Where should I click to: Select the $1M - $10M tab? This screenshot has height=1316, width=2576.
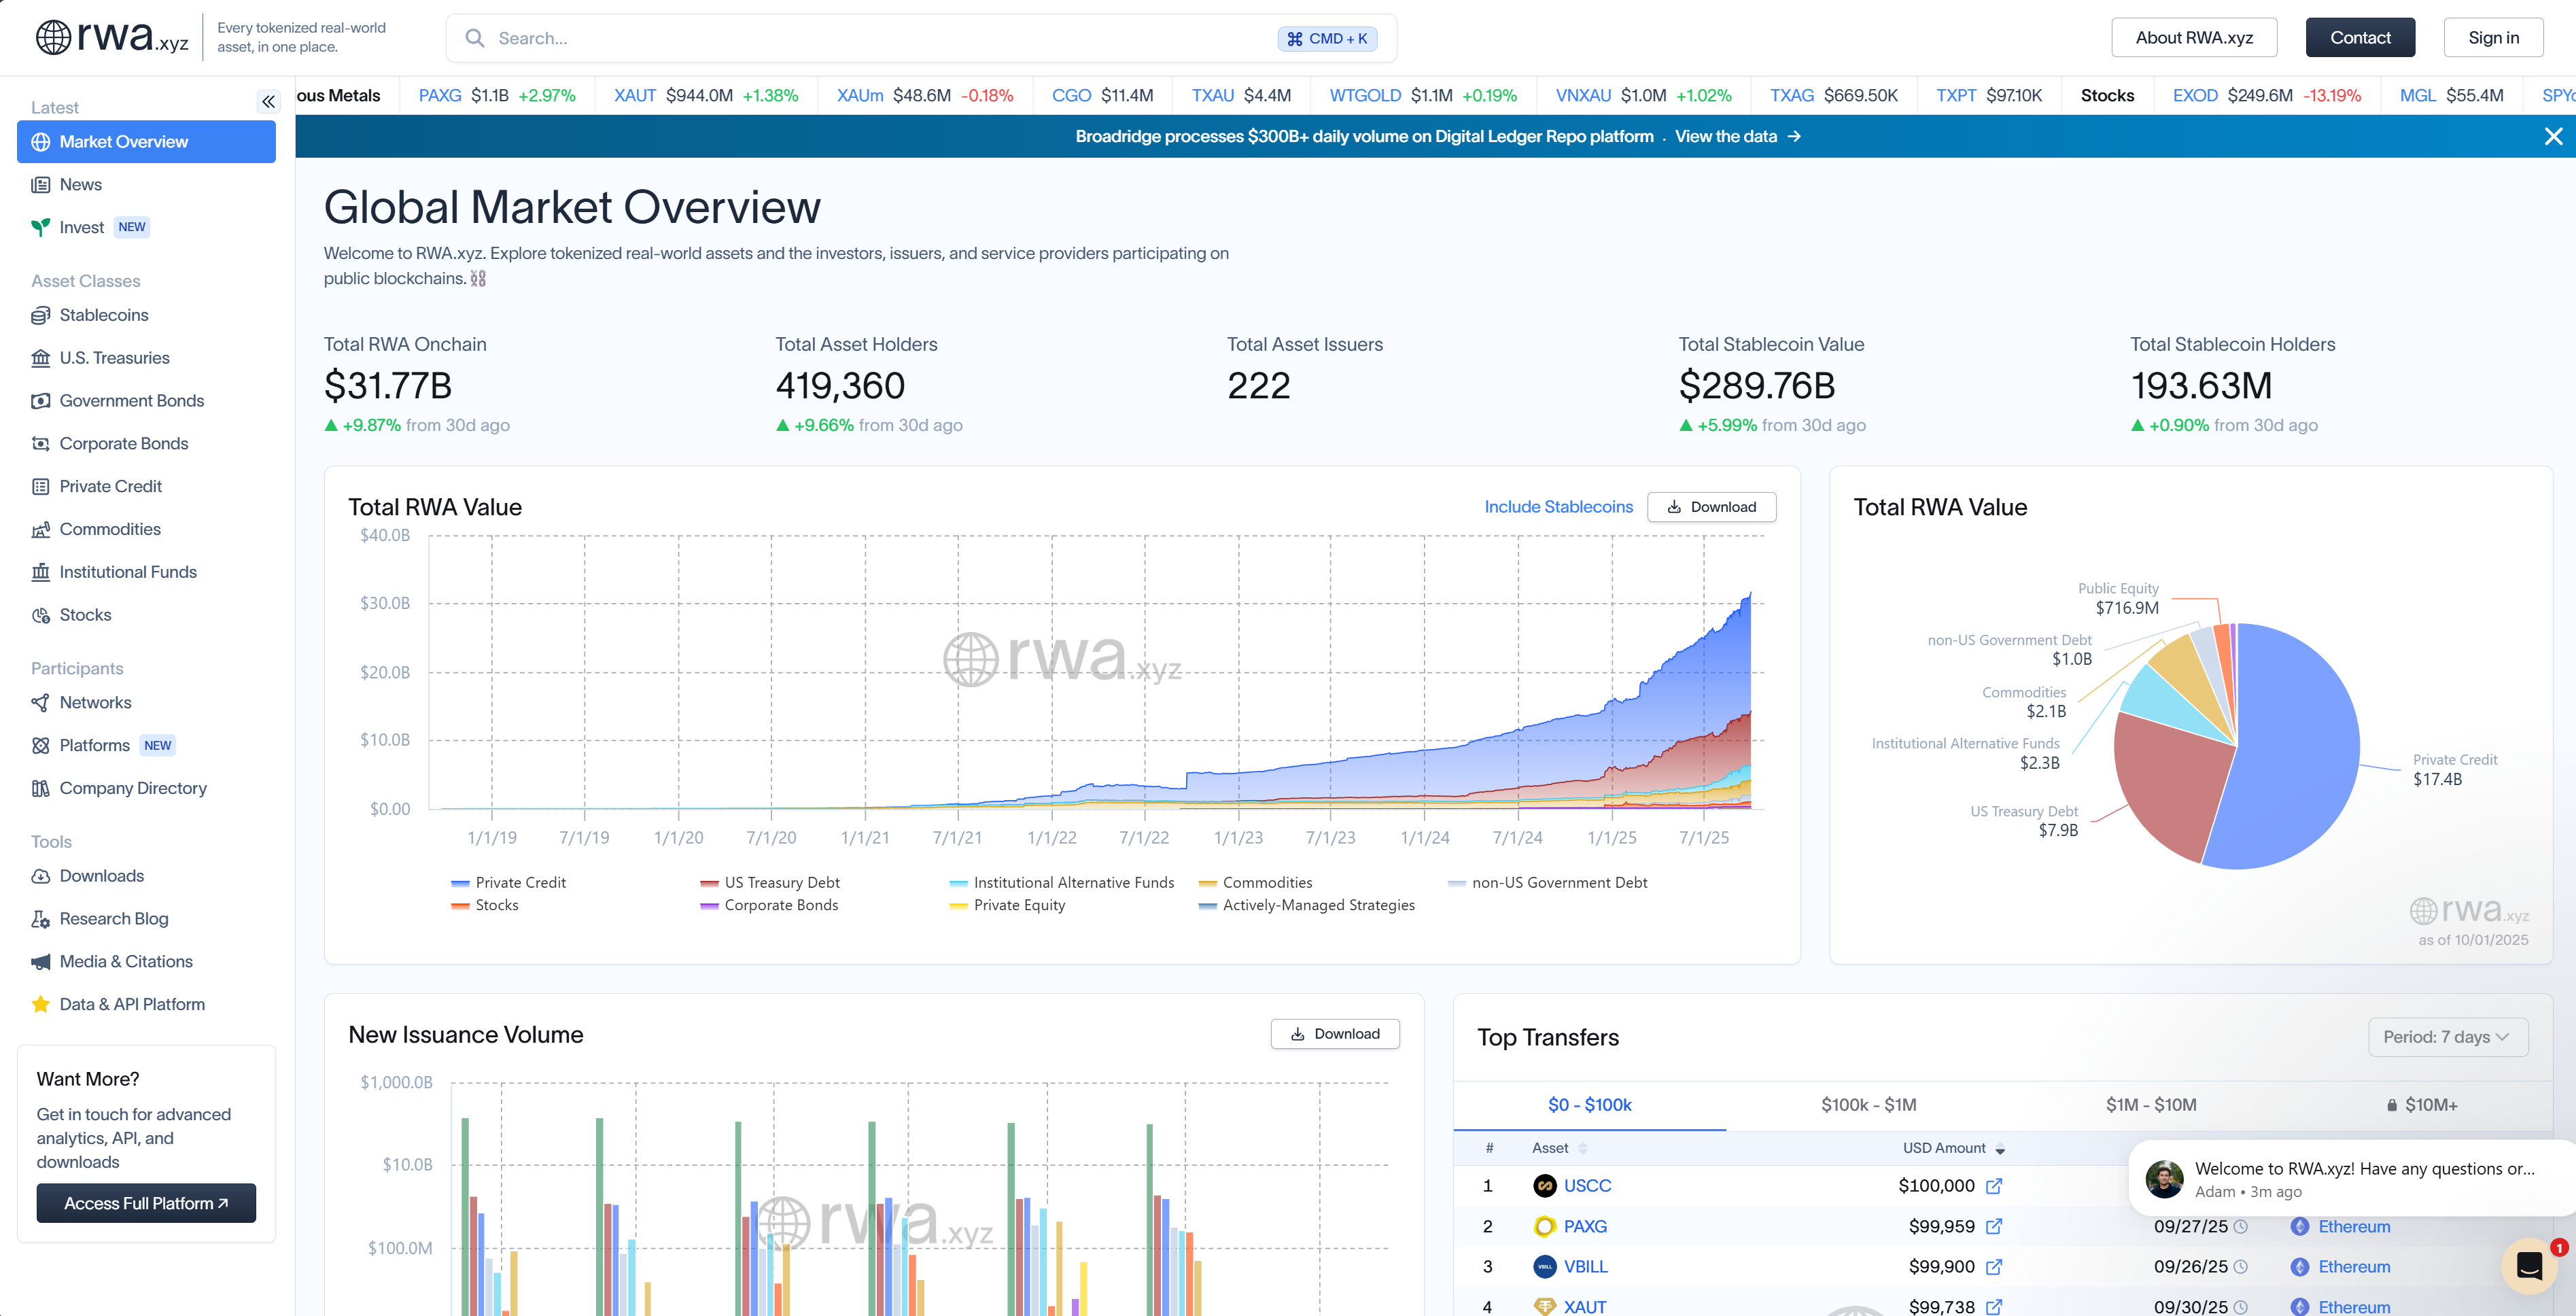tap(2150, 1104)
